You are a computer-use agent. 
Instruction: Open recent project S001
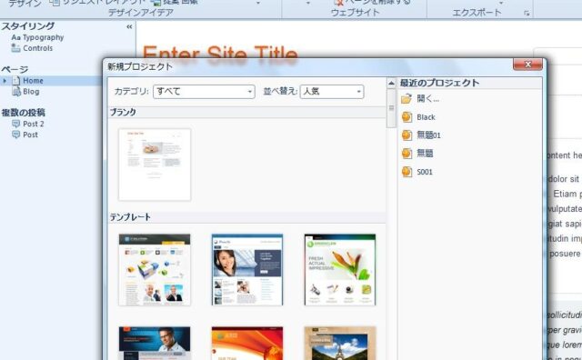coord(425,172)
